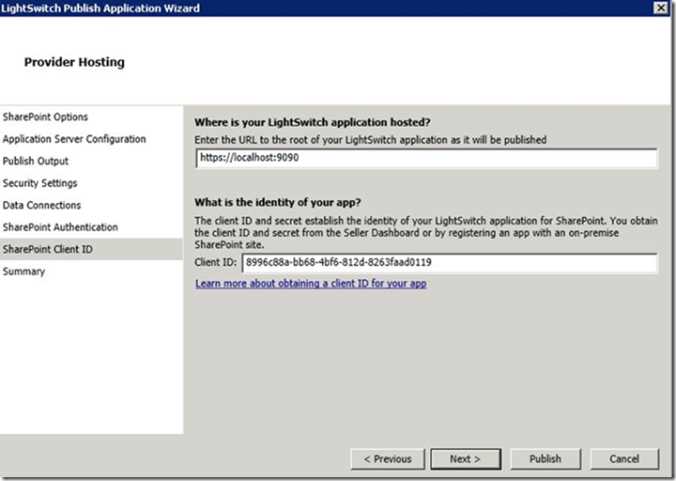Screen dimensions: 676x481
Task: Click the 'Enter the URL to the root' instruction text
Action: pos(370,140)
